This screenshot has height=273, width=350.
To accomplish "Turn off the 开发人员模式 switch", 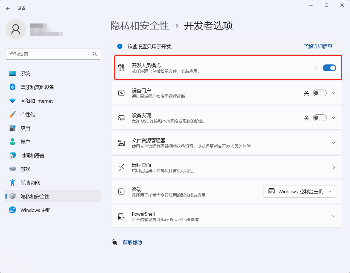I will (x=329, y=68).
